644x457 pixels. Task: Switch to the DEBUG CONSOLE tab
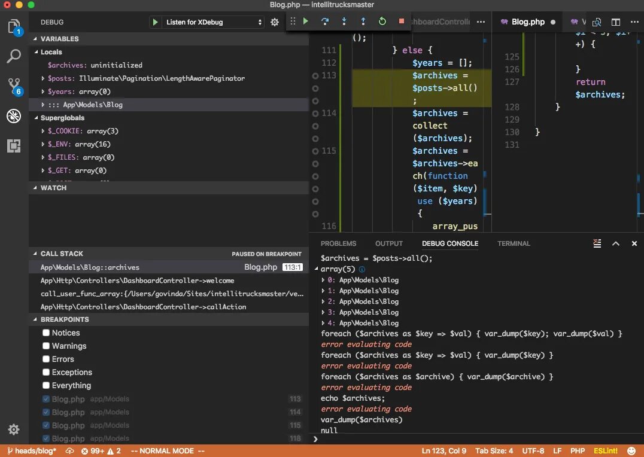450,243
